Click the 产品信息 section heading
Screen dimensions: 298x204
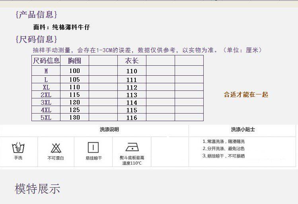pos(36,15)
